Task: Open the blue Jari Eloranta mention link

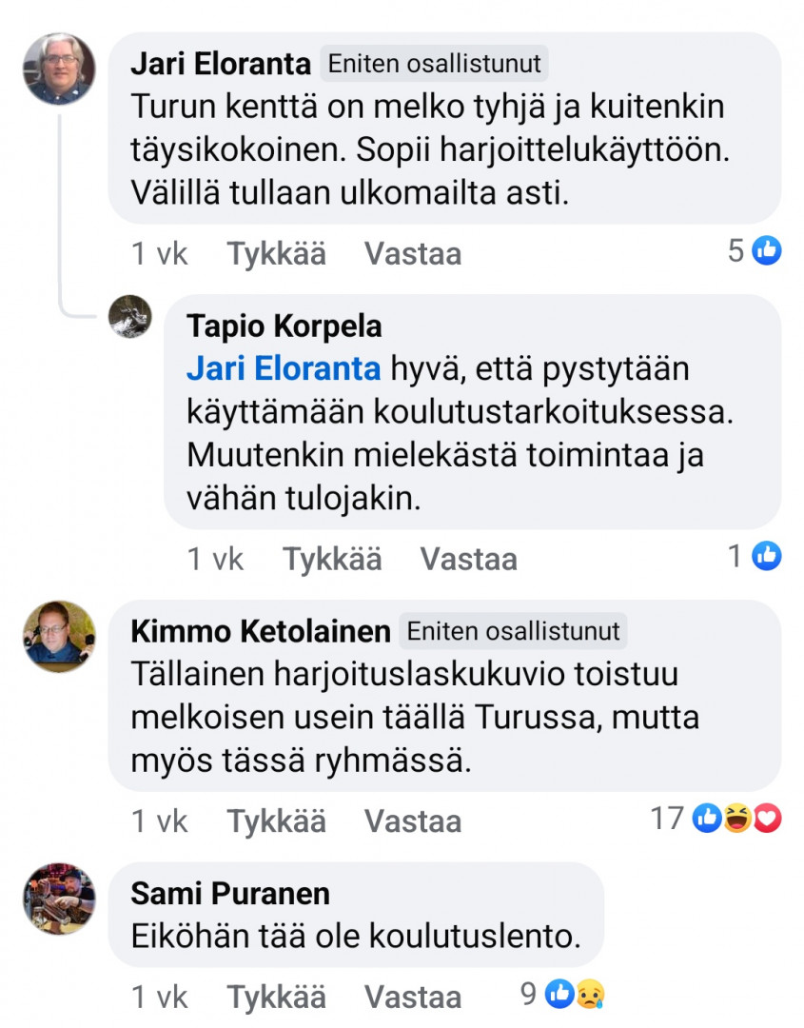Action: [x=284, y=368]
